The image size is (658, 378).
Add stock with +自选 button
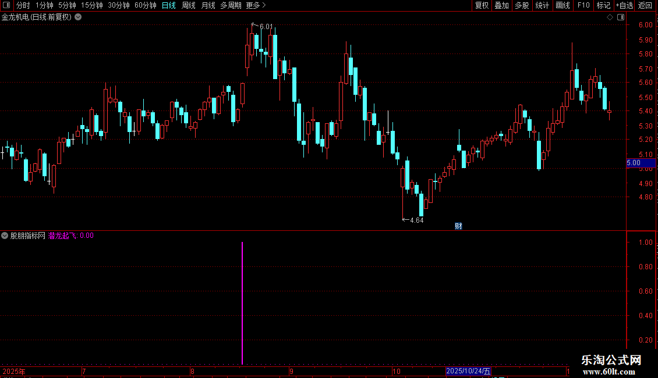click(624, 5)
